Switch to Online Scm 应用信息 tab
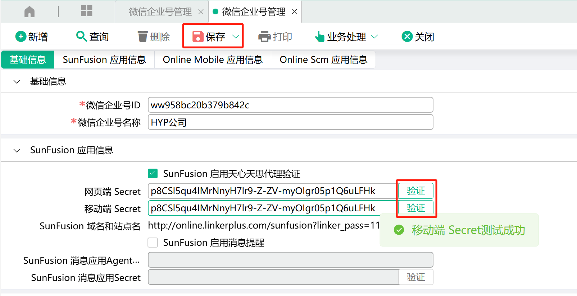Viewport: 577px width, 296px height. 323,60
